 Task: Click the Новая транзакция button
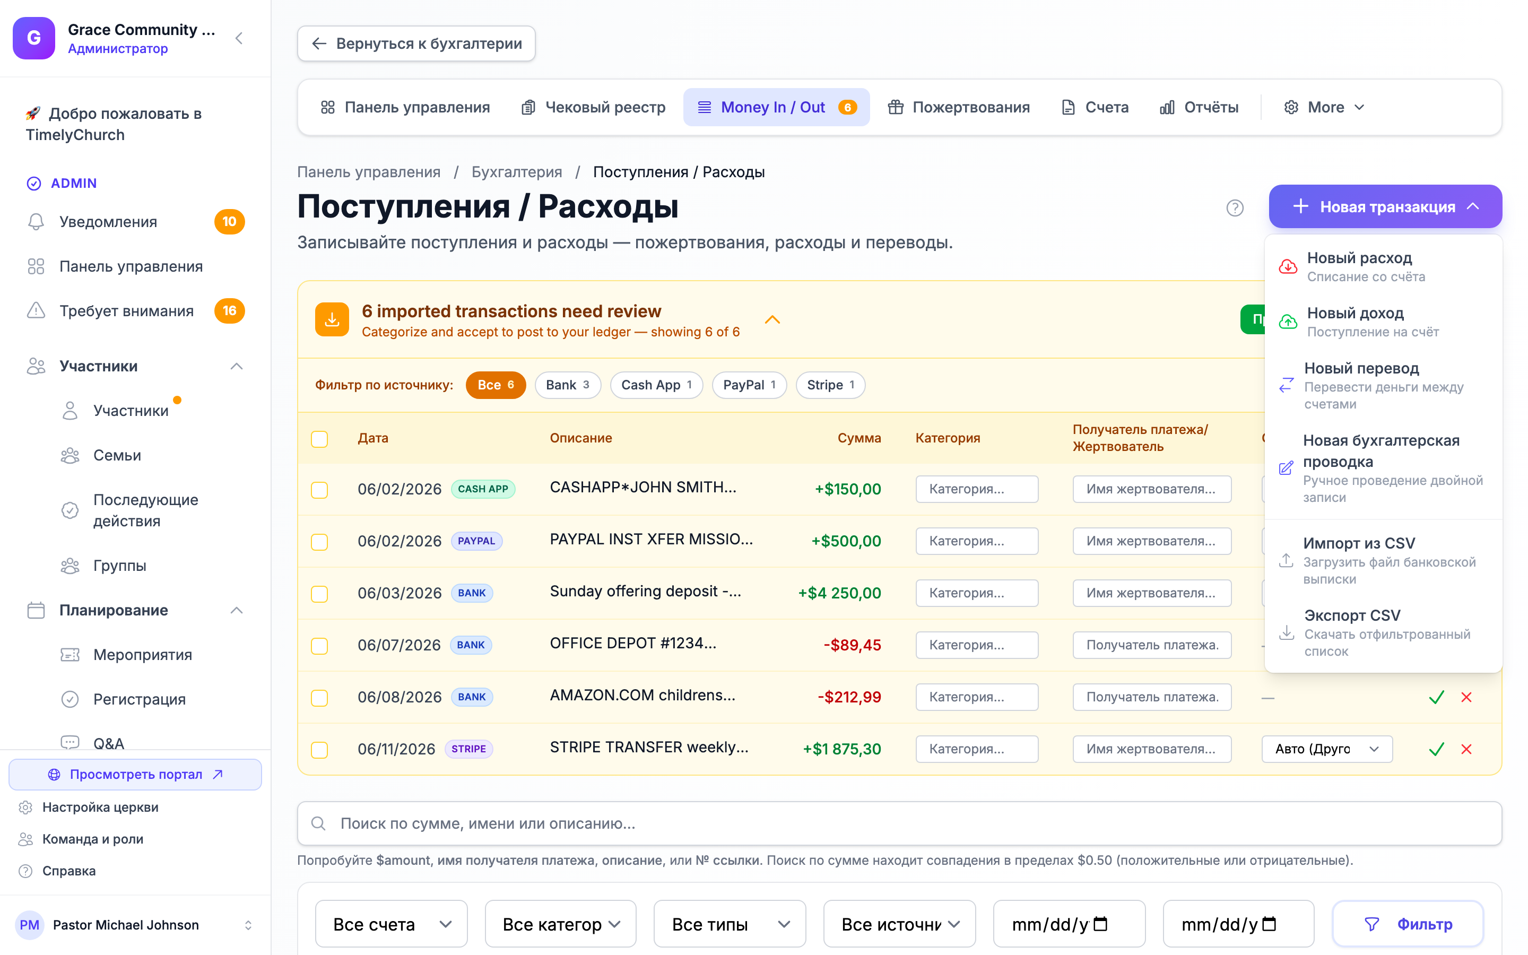[x=1385, y=206]
